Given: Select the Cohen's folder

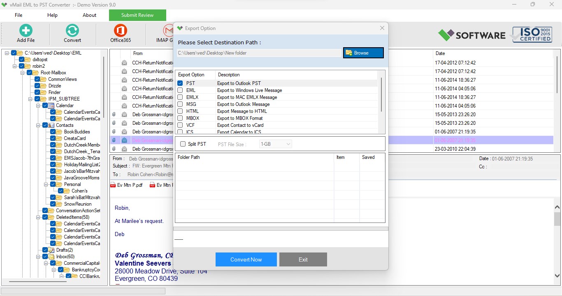Looking at the screenshot, I should click(79, 191).
